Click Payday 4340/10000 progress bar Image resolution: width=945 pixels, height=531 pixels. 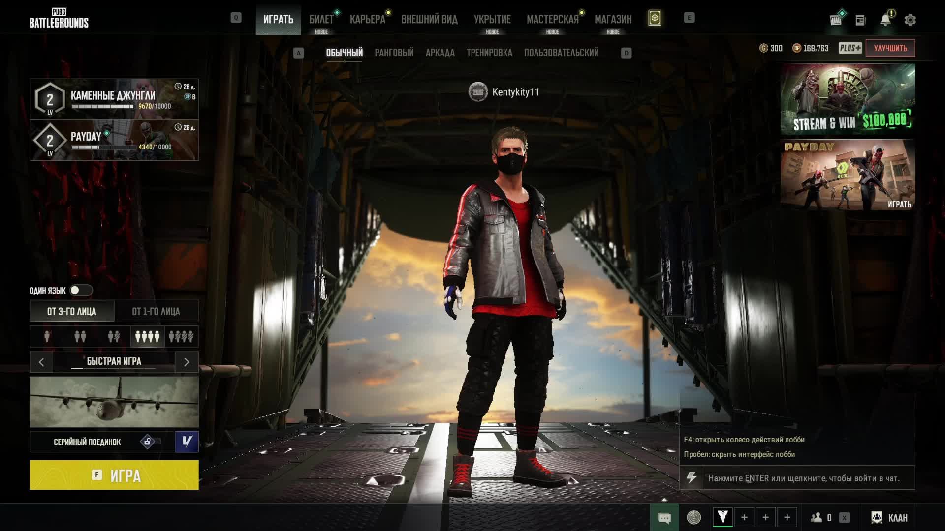[x=103, y=147]
